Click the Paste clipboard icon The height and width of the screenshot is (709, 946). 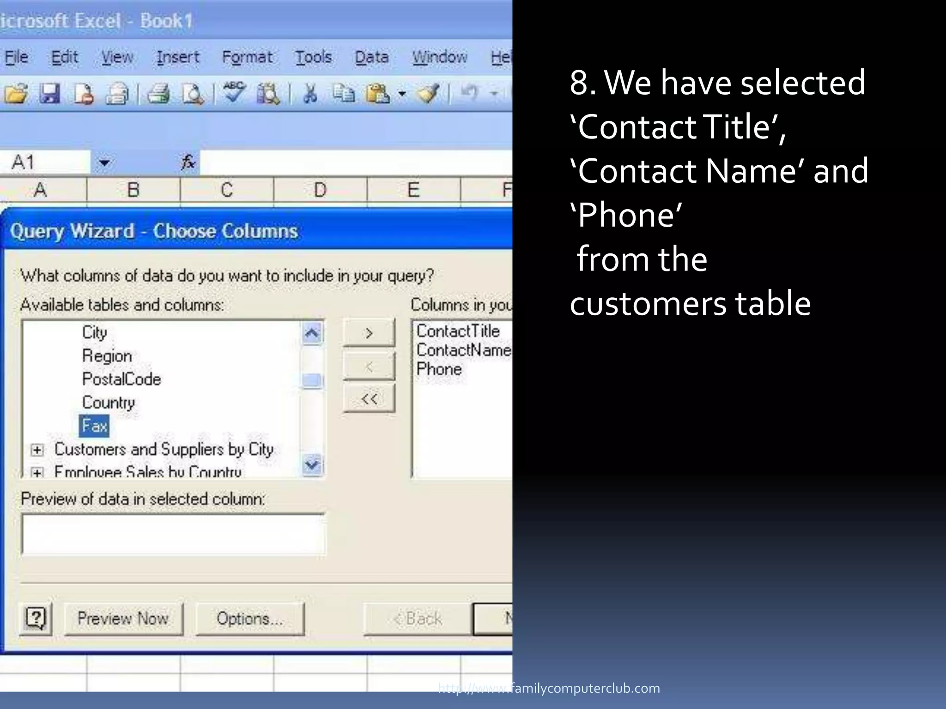[x=378, y=93]
